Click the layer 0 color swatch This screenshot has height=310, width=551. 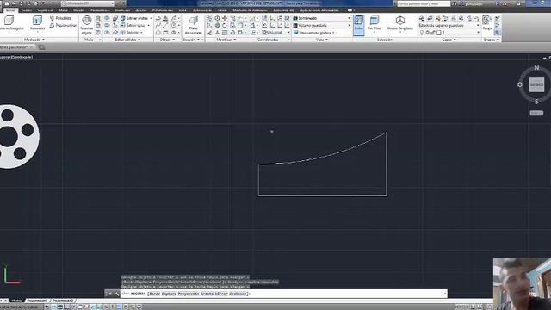pyautogui.click(x=438, y=33)
